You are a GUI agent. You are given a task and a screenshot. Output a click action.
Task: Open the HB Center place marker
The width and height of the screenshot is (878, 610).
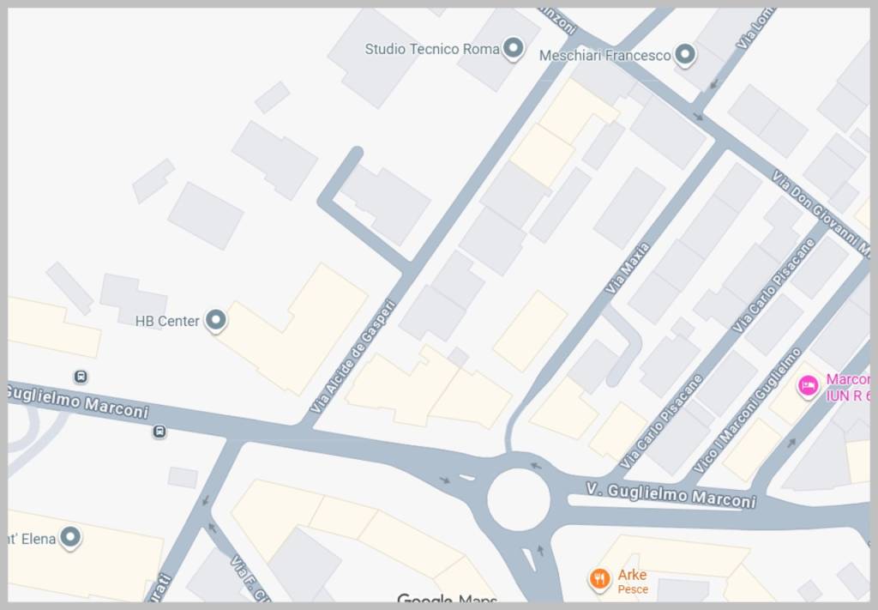click(x=216, y=321)
